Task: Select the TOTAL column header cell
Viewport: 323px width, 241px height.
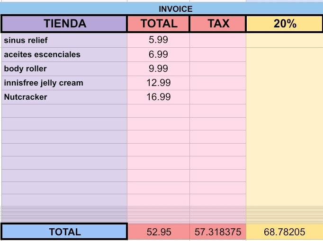Action: (x=158, y=24)
